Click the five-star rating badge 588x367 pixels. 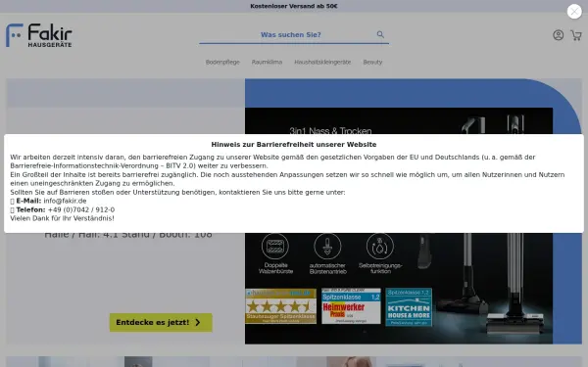[x=281, y=306]
